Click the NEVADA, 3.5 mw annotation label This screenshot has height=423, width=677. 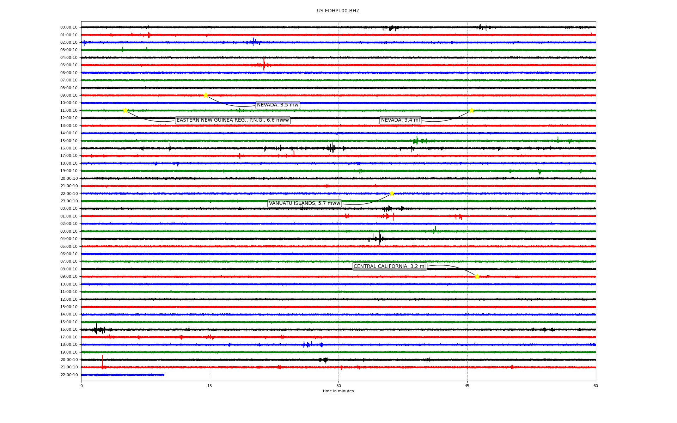click(277, 105)
